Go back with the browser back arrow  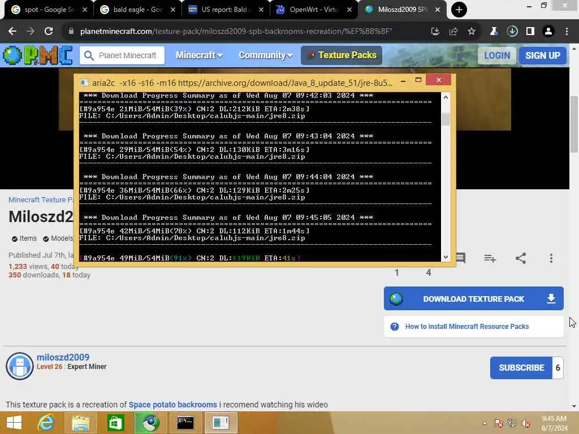[x=12, y=32]
